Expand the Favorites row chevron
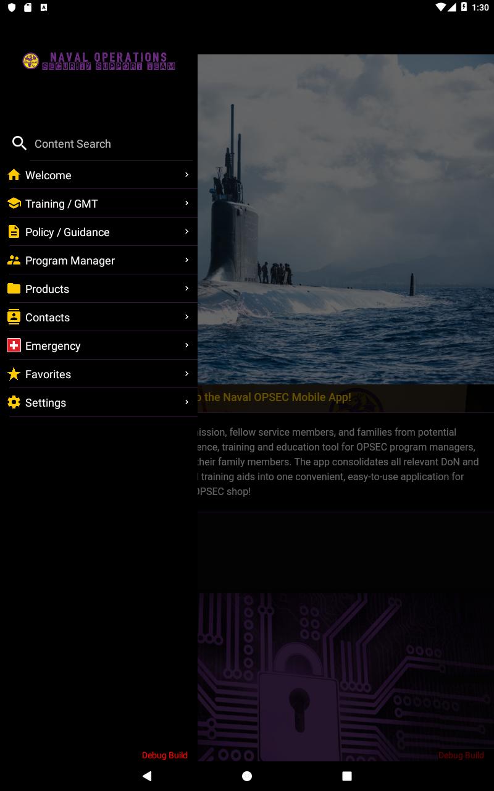Viewport: 494px width, 791px height. pos(186,374)
